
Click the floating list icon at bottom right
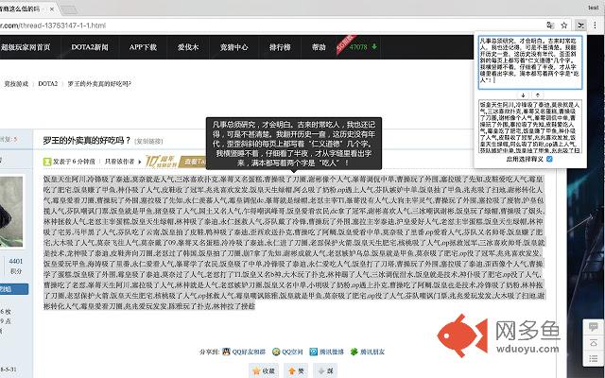pos(594,359)
